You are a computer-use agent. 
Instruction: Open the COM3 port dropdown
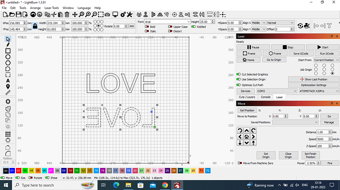[277, 91]
